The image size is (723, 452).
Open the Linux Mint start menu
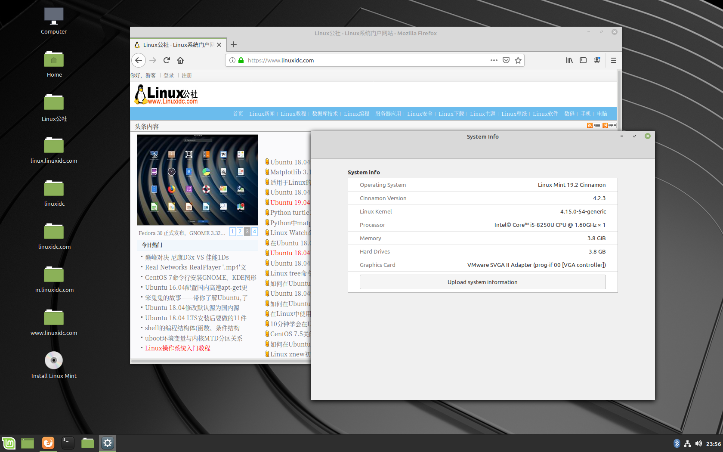click(8, 443)
